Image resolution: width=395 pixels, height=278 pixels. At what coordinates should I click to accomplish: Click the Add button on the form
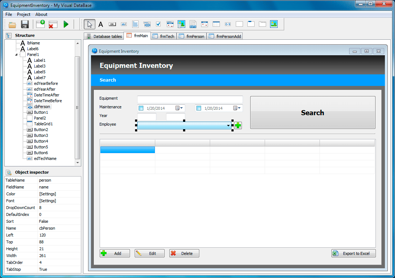[x=114, y=253]
